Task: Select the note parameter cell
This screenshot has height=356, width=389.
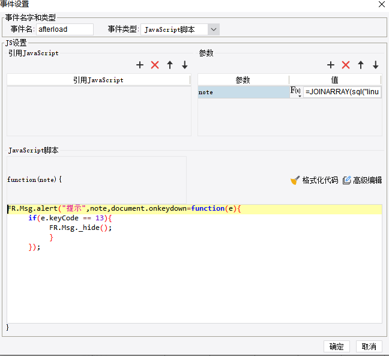Action: click(x=244, y=92)
